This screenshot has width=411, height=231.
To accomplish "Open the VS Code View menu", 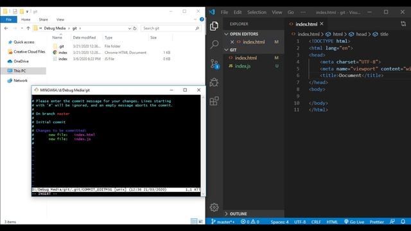I will click(x=277, y=12).
